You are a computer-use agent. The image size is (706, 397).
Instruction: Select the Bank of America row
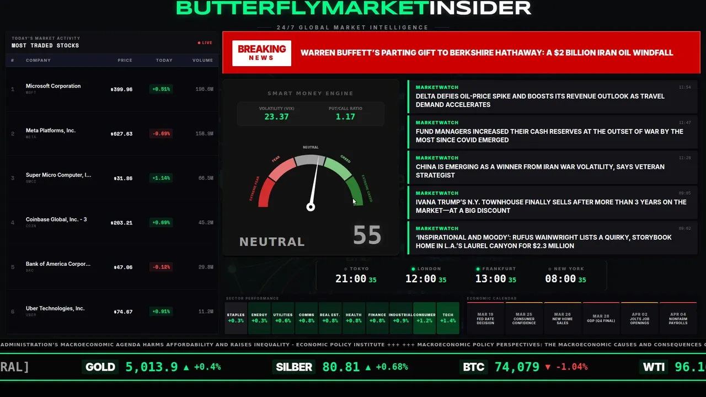(112, 267)
